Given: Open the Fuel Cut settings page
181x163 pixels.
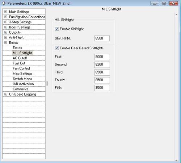Looking at the screenshot, I should [x=19, y=63].
